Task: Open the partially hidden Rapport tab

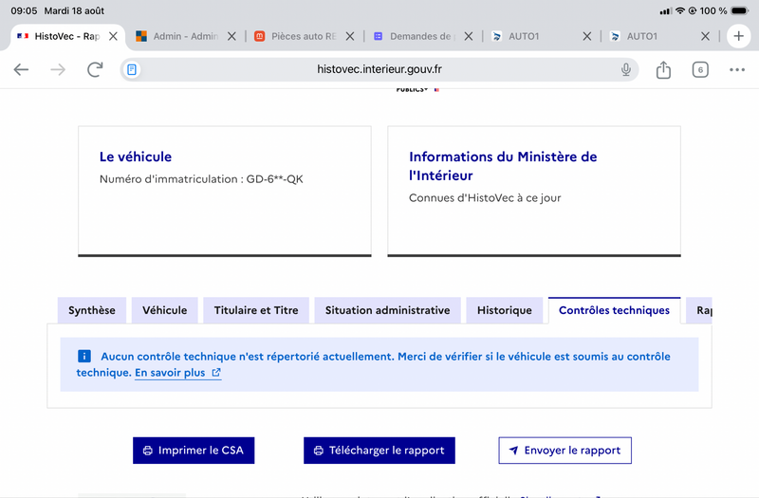Action: coord(699,310)
